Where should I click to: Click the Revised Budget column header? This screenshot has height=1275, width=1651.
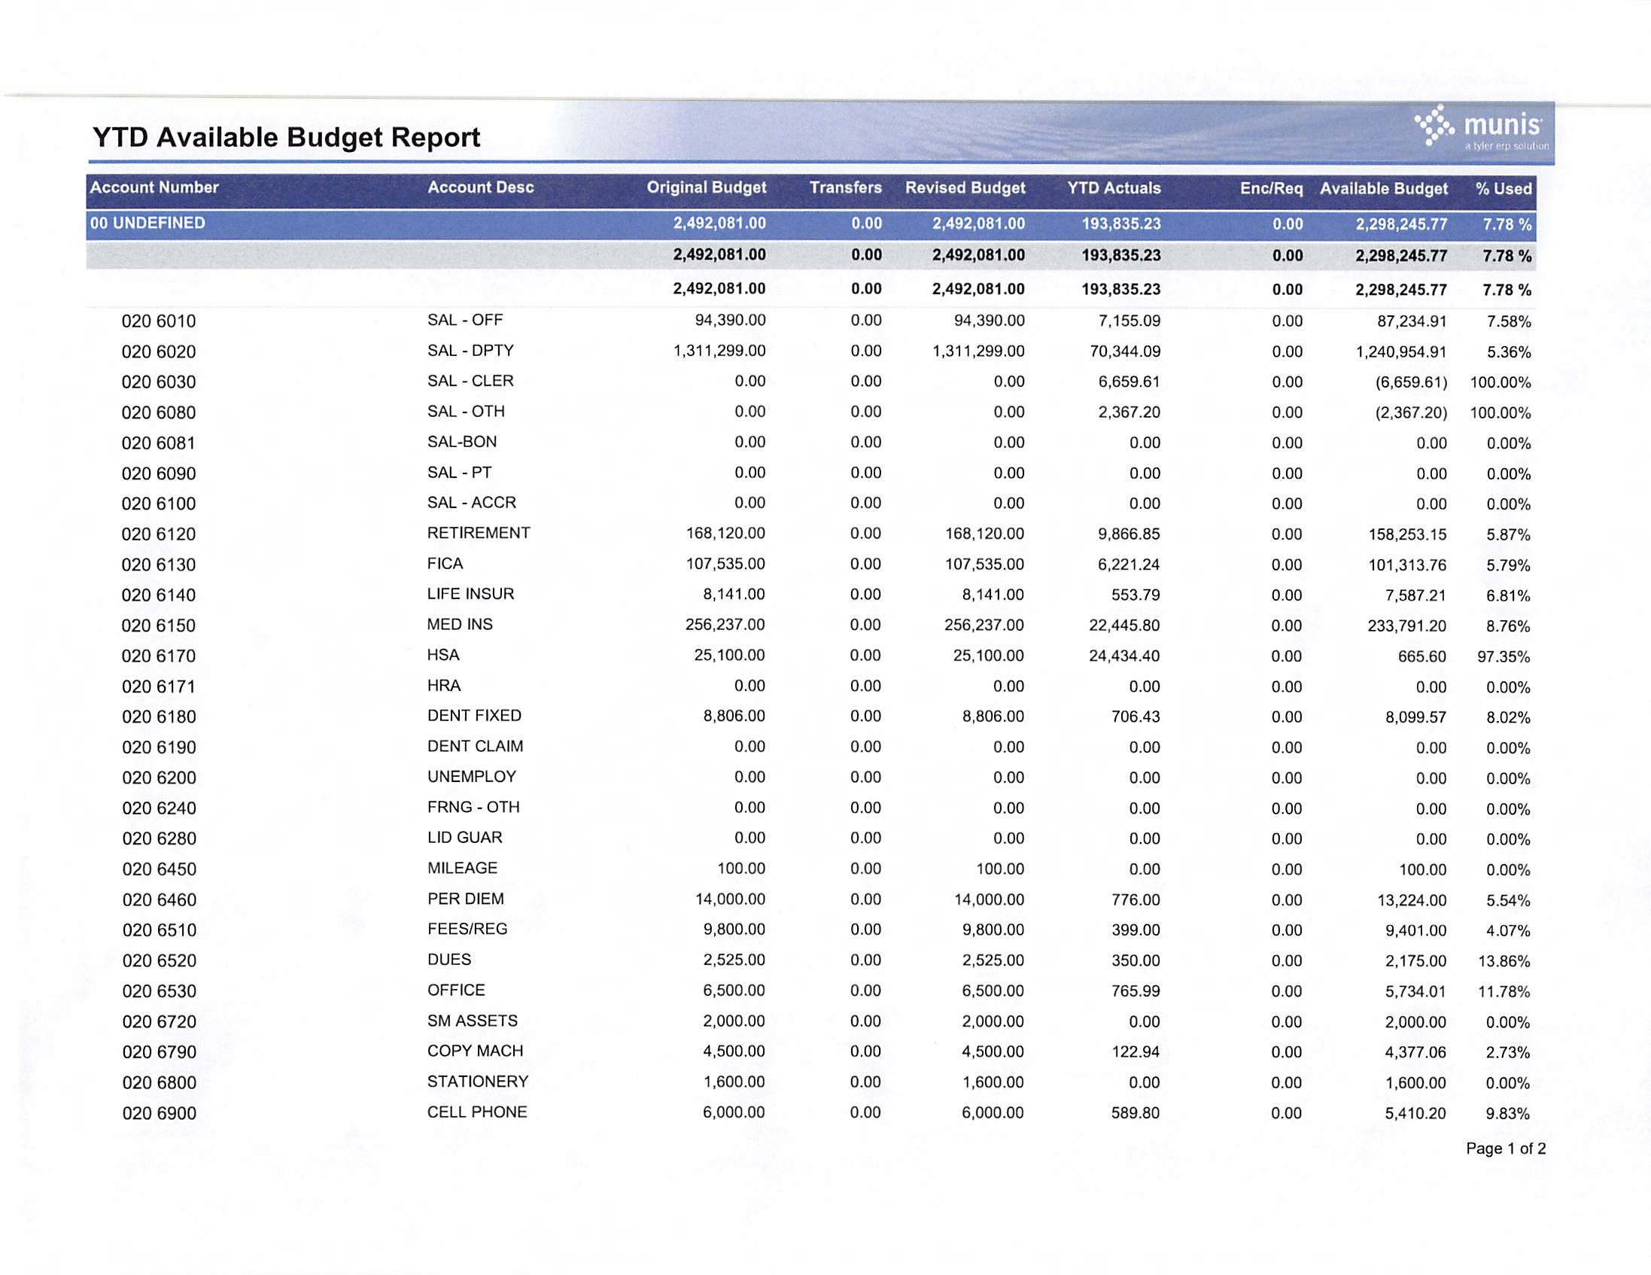pos(965,187)
